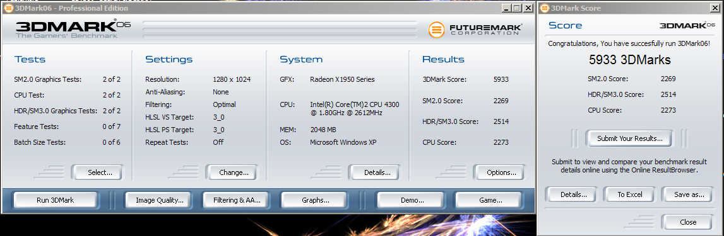This screenshot has width=724, height=236.
Task: Click the 3DMark Score value 5933 in Results
Action: coord(501,79)
